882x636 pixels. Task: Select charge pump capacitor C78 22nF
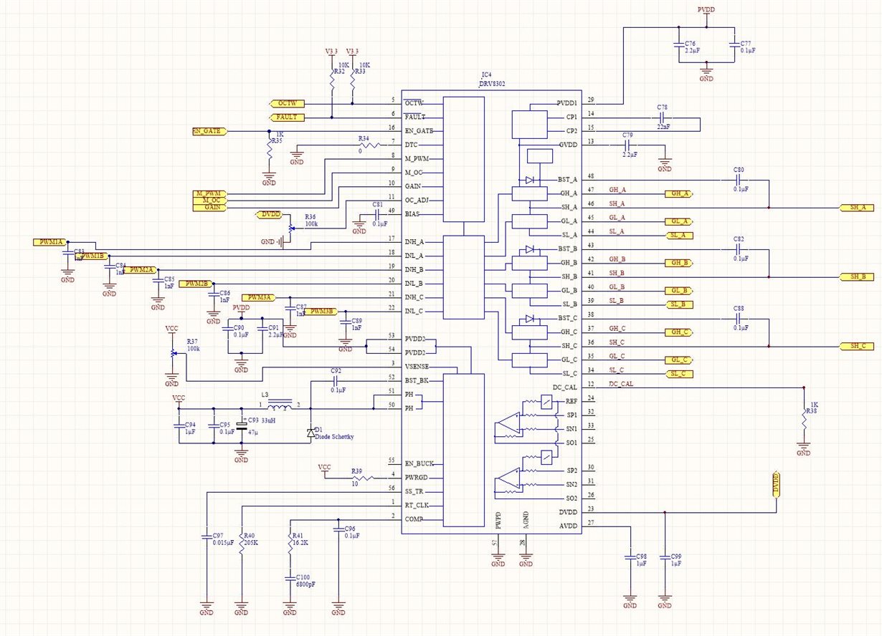pyautogui.click(x=663, y=117)
